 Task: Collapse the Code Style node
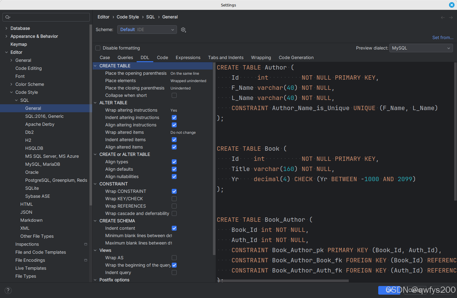pyautogui.click(x=11, y=92)
